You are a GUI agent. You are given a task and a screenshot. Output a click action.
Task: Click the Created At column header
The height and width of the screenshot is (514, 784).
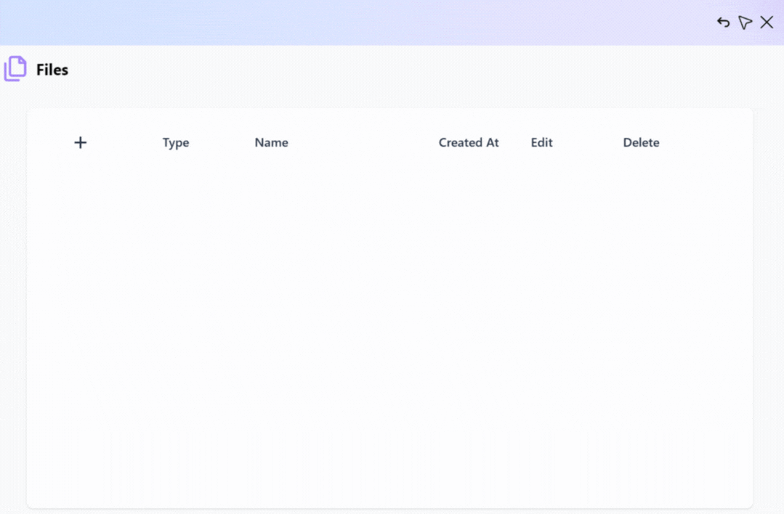pos(469,142)
